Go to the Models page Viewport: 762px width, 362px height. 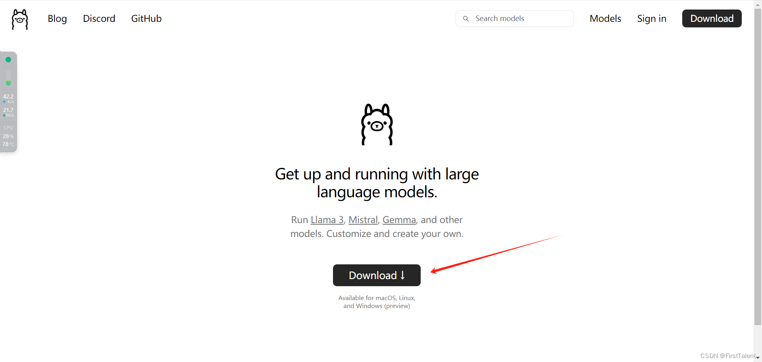pyautogui.click(x=605, y=19)
